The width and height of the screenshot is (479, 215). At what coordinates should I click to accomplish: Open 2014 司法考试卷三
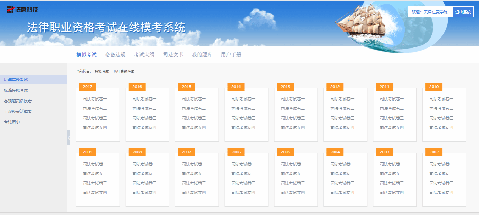click(x=243, y=118)
